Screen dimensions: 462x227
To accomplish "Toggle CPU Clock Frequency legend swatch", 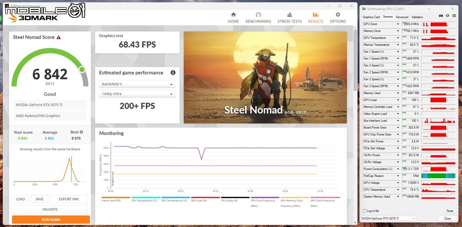I will tap(265, 197).
